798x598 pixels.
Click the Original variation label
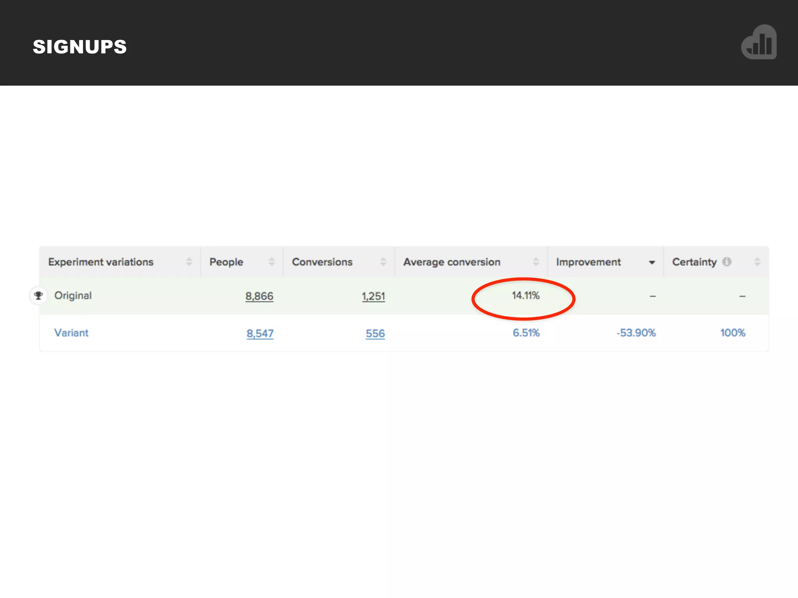pos(73,295)
